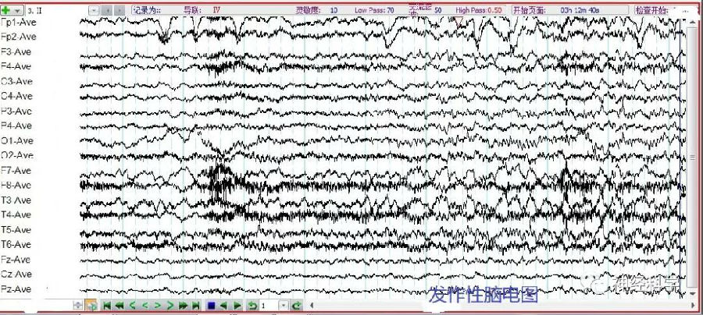This screenshot has height=315, width=703.
Task: Expand the montage dropdown after '3. II'
Action: pos(94,10)
